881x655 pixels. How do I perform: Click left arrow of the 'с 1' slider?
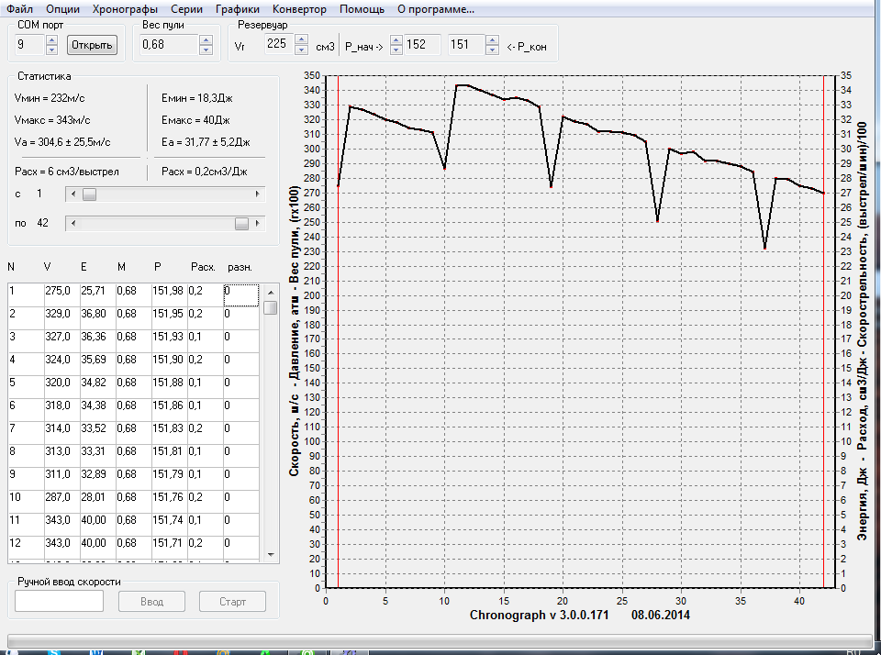click(73, 194)
